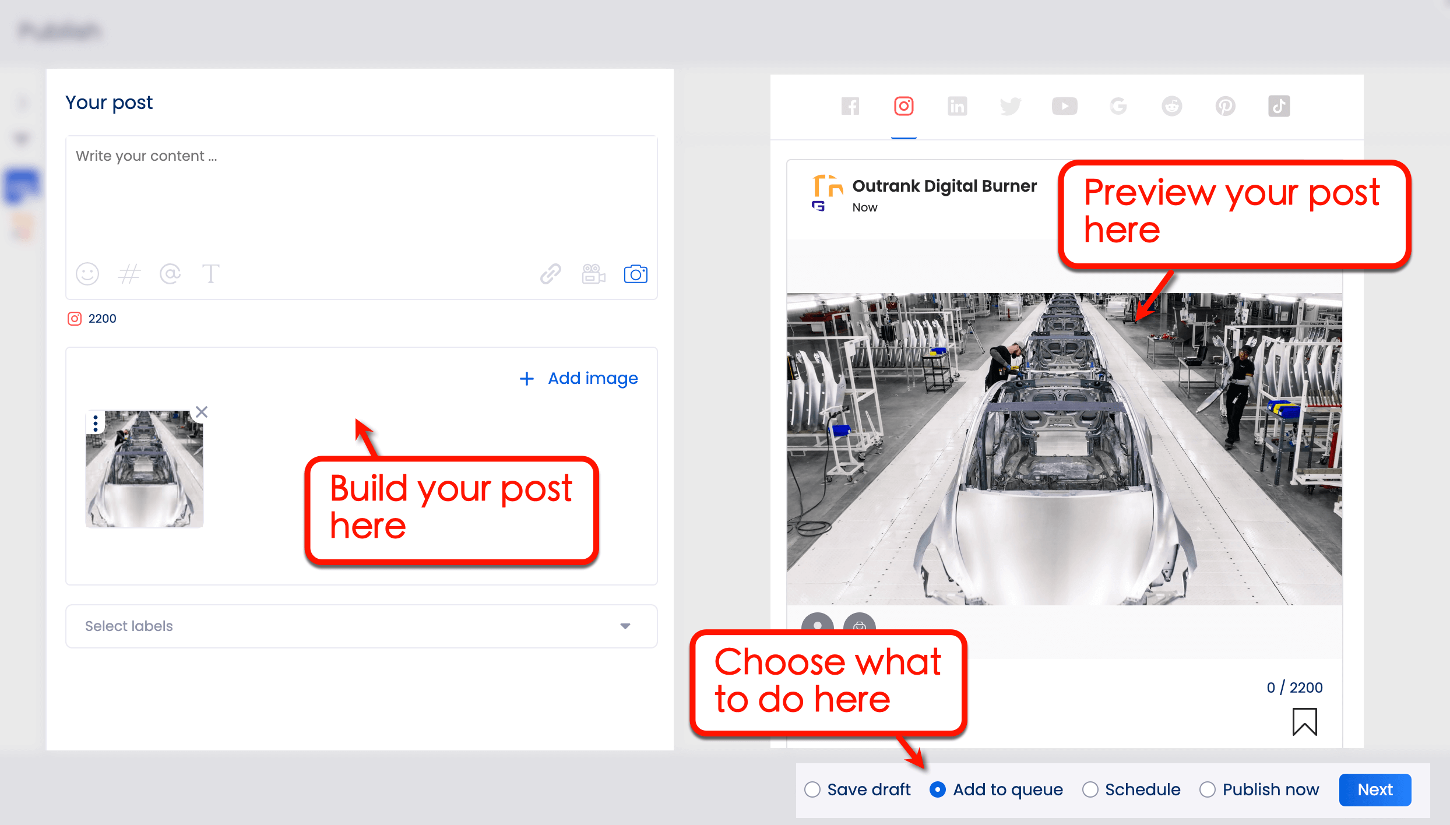Open the @ mention tool
The image size is (1450, 825).
click(170, 274)
